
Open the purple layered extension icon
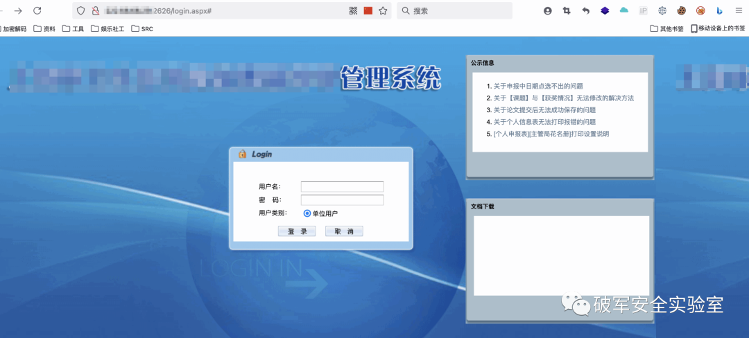click(x=605, y=11)
